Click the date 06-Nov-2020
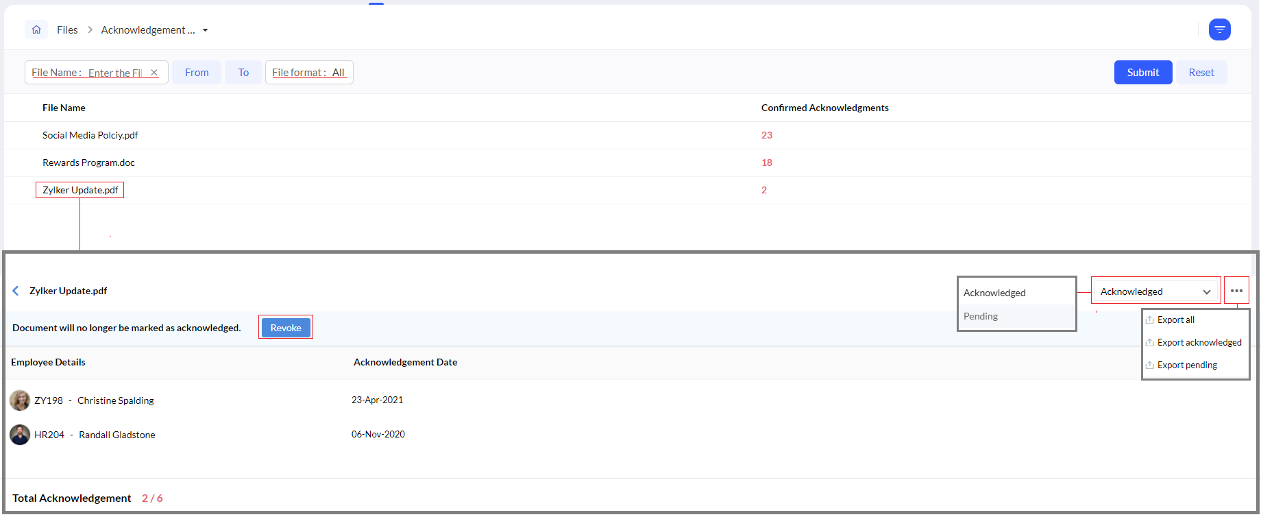The height and width of the screenshot is (517, 1261). 378,434
